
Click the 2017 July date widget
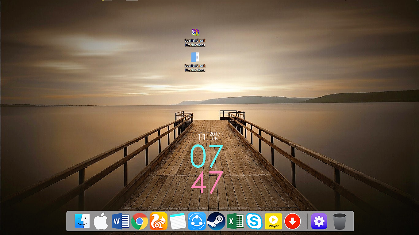(x=209, y=136)
